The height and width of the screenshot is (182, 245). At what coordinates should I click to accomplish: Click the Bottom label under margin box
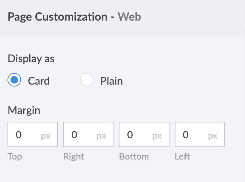click(134, 156)
